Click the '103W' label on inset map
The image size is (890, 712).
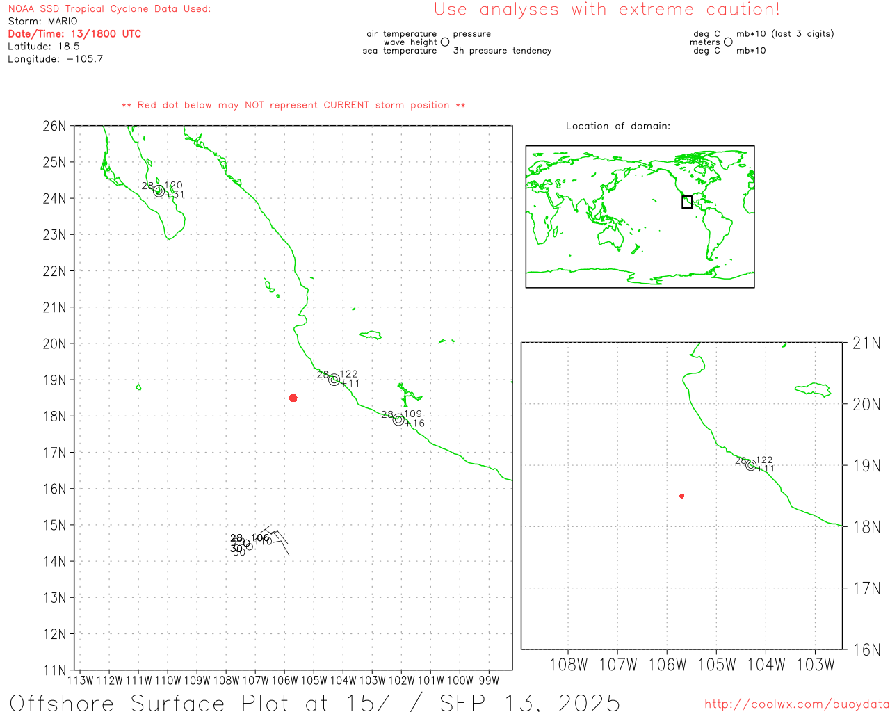pos(815,665)
